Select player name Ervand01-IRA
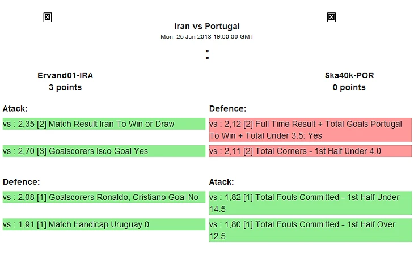Screen dimensions: 414x272 [65, 75]
